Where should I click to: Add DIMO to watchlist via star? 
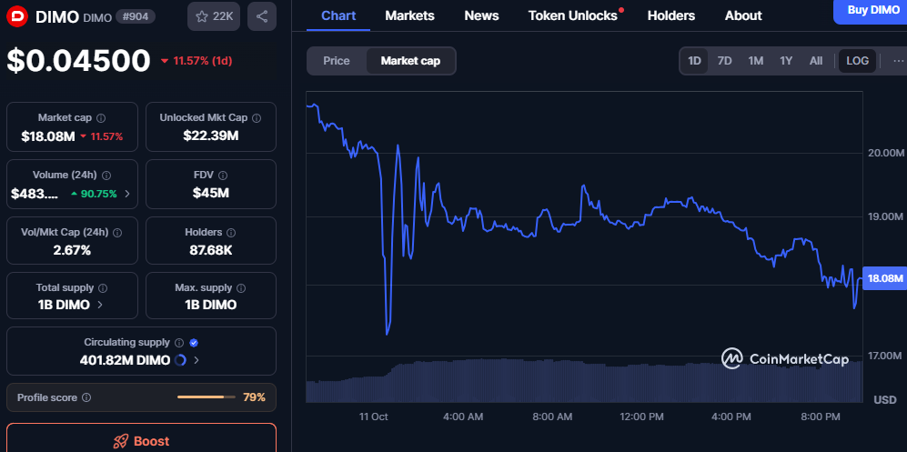(x=214, y=16)
